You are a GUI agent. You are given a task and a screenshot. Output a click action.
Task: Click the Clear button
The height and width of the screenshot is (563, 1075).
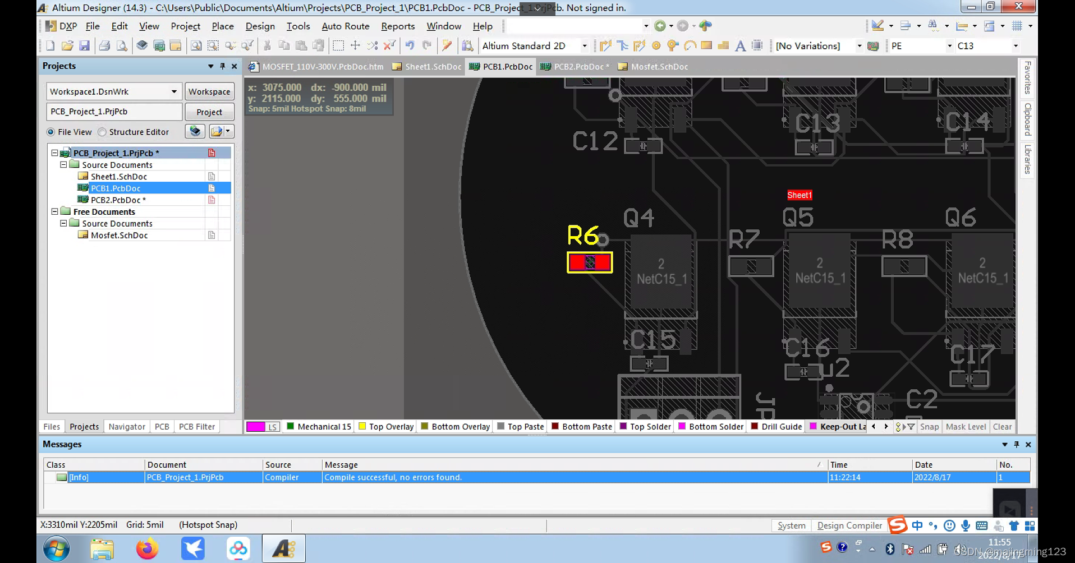[1002, 427]
